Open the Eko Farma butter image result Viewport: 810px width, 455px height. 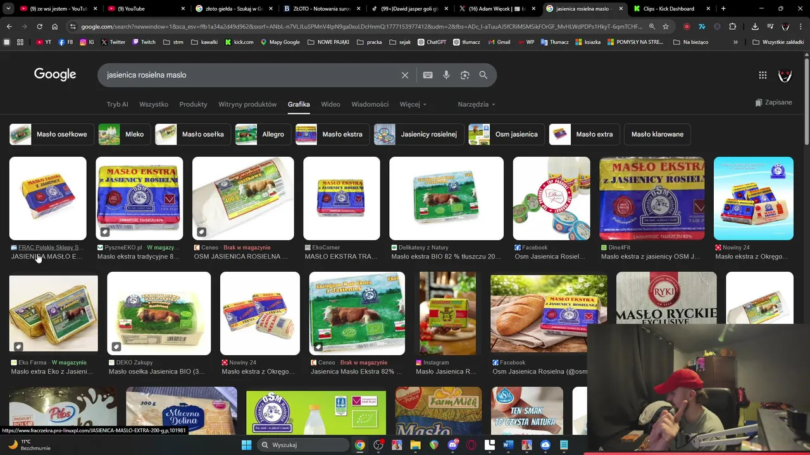pyautogui.click(x=53, y=312)
